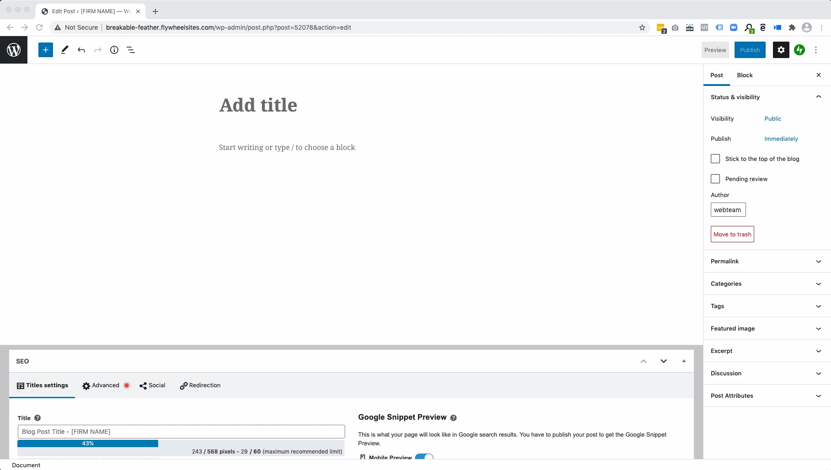
Task: Expand the Permalink section
Action: 767,261
